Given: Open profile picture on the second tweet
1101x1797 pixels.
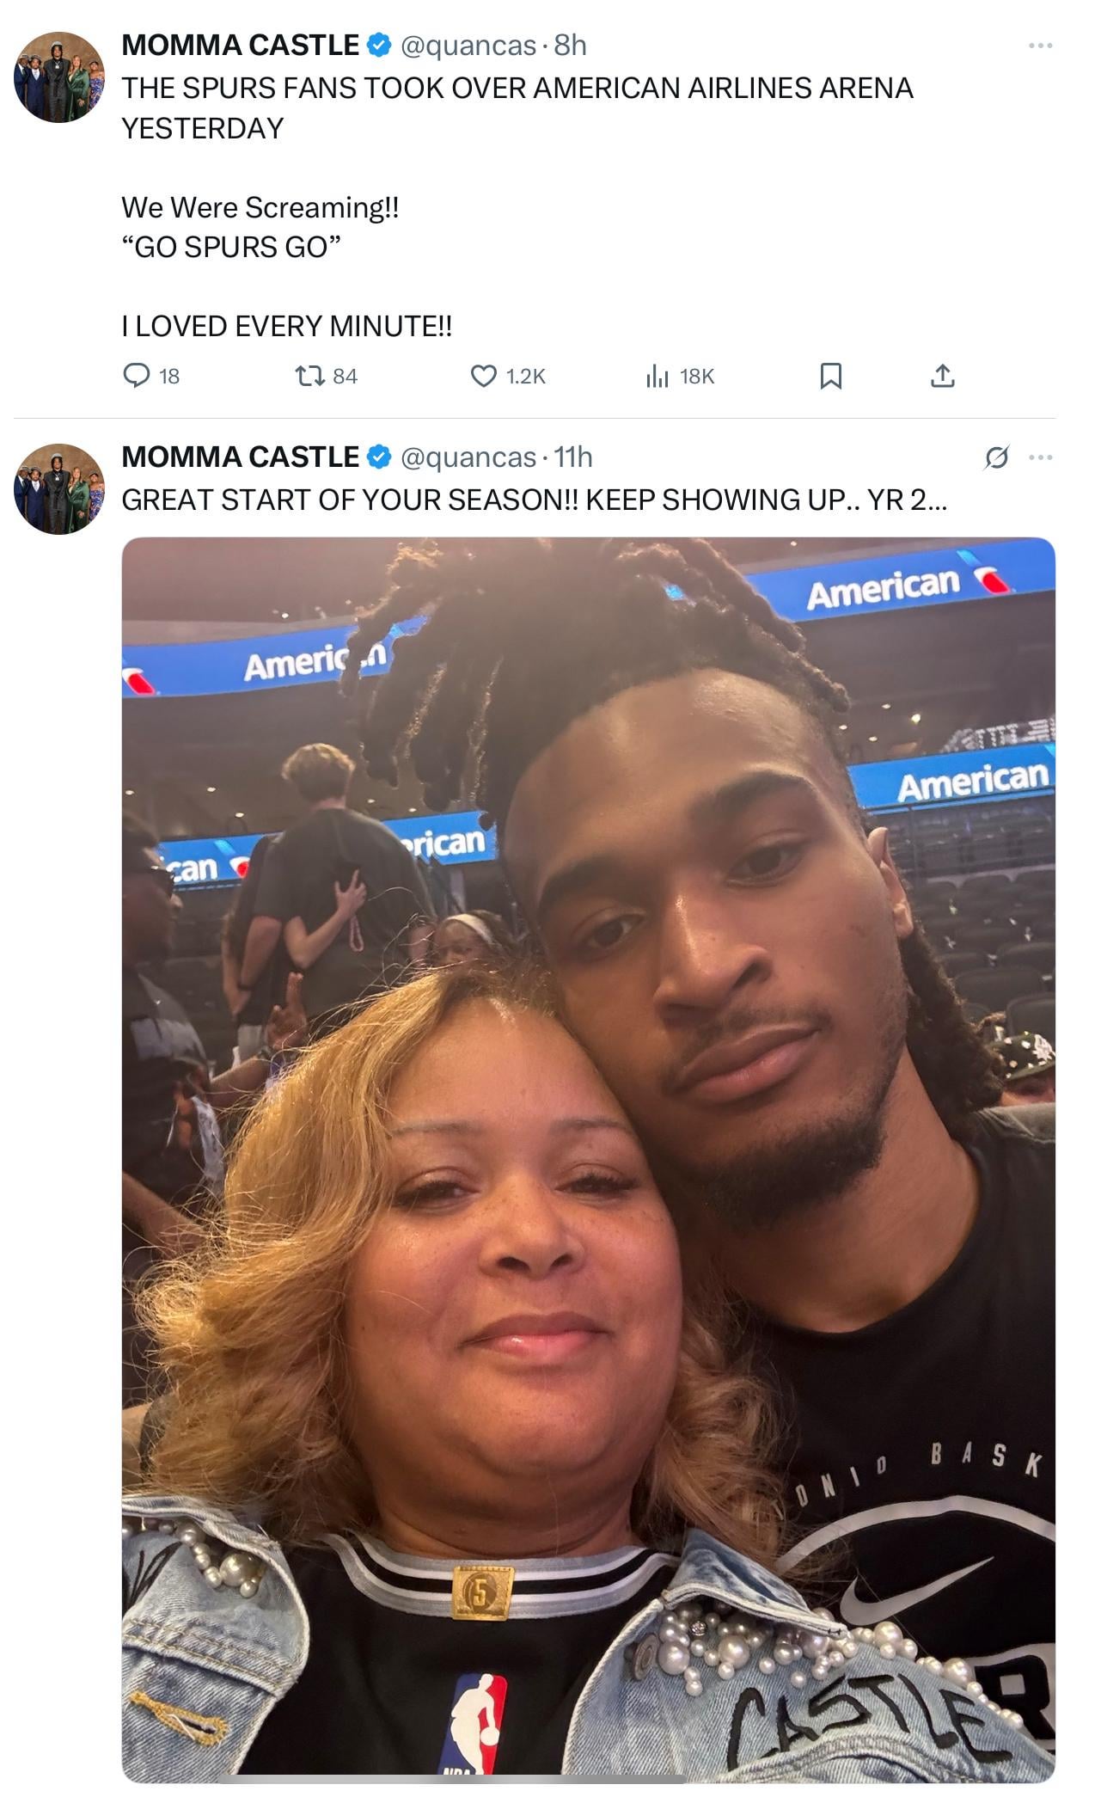Looking at the screenshot, I should (59, 489).
